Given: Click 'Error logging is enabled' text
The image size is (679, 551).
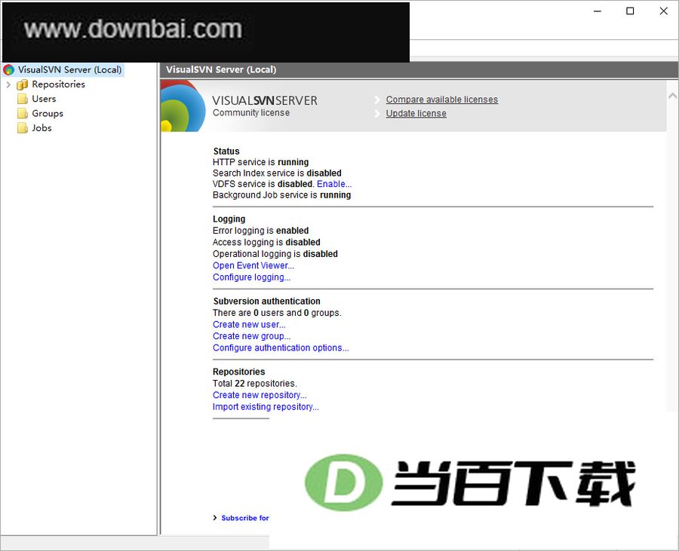Looking at the screenshot, I should (261, 231).
